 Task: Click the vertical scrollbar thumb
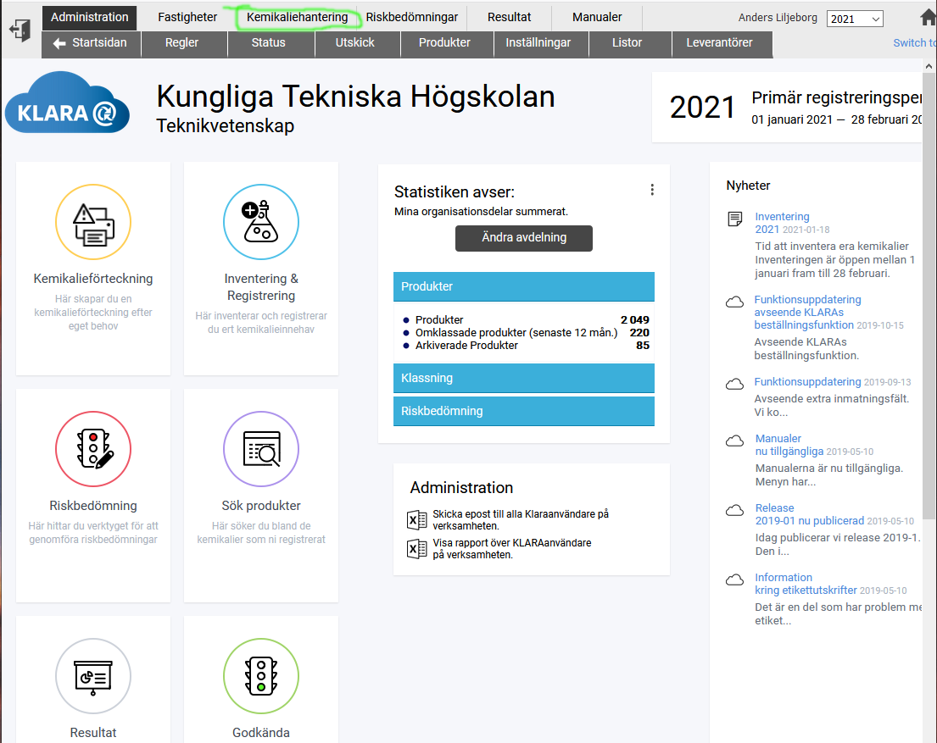(x=929, y=296)
